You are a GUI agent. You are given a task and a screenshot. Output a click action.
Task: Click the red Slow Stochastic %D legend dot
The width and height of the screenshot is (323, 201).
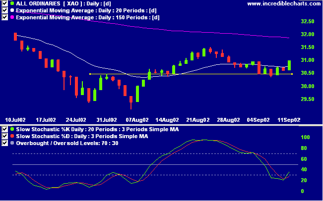[12, 136]
